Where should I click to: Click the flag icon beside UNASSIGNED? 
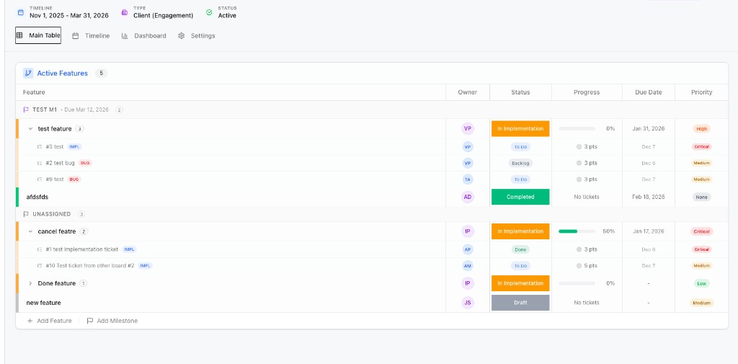point(26,214)
